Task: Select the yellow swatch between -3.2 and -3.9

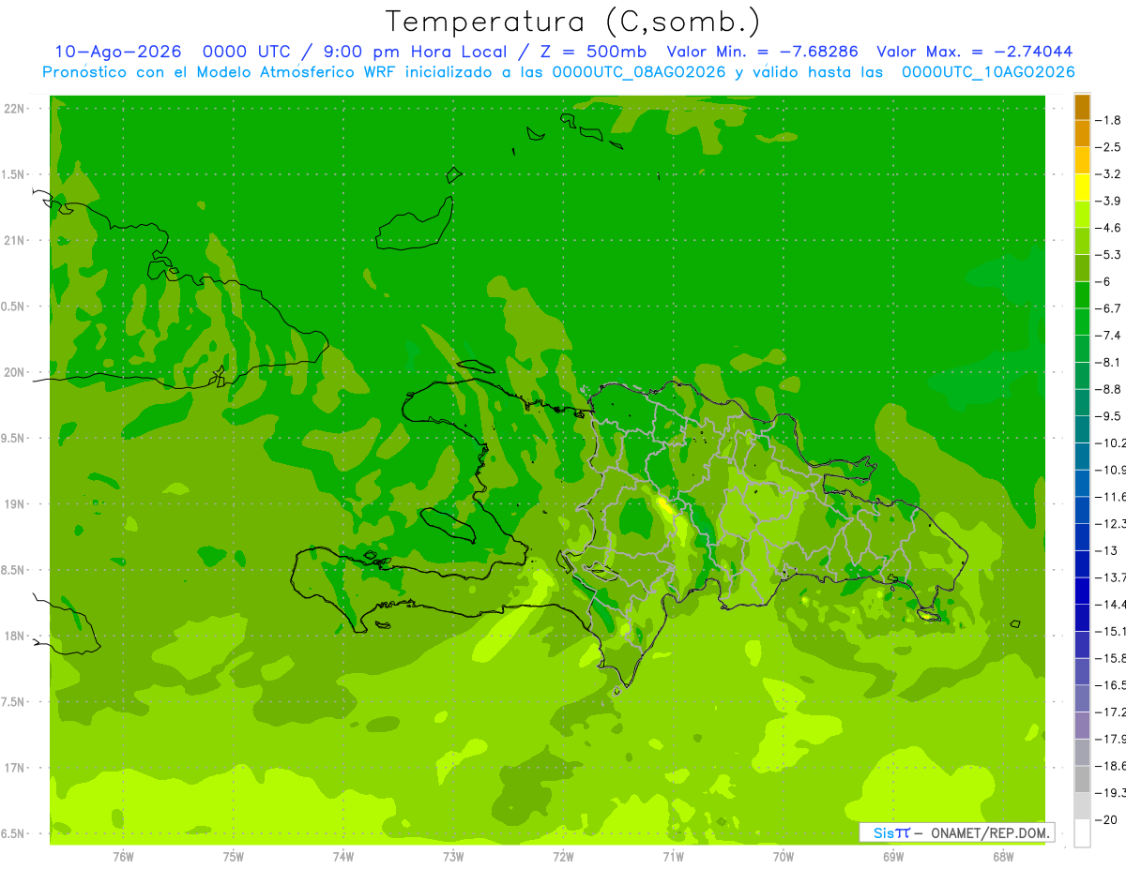Action: (x=1082, y=187)
